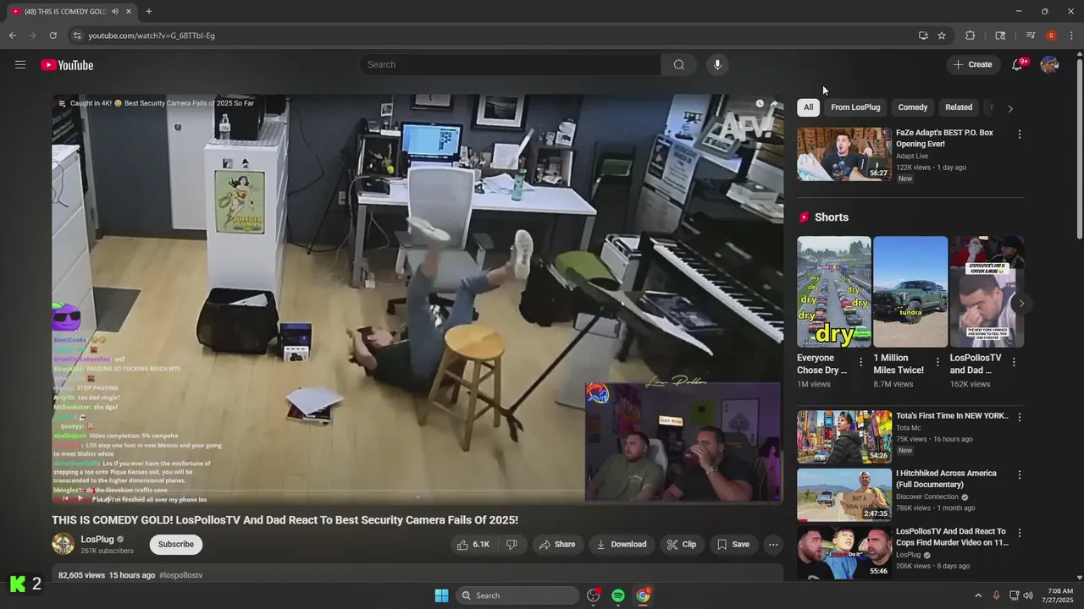
Task: Open options for Tota's First Time video
Action: (x=1020, y=417)
